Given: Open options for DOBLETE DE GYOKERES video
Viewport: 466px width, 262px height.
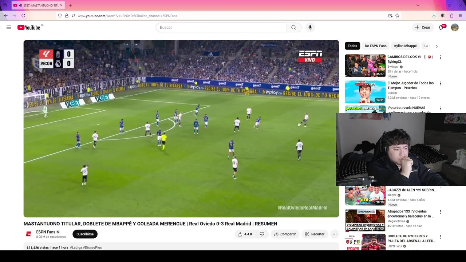Looking at the screenshot, I should pyautogui.click(x=440, y=237).
